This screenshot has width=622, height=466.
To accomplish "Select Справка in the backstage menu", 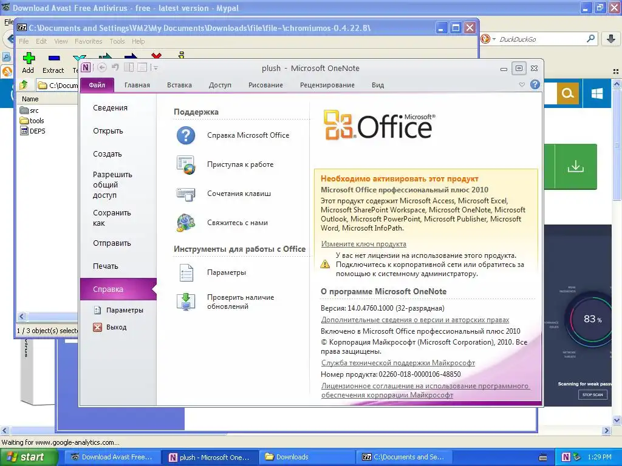I will (118, 289).
